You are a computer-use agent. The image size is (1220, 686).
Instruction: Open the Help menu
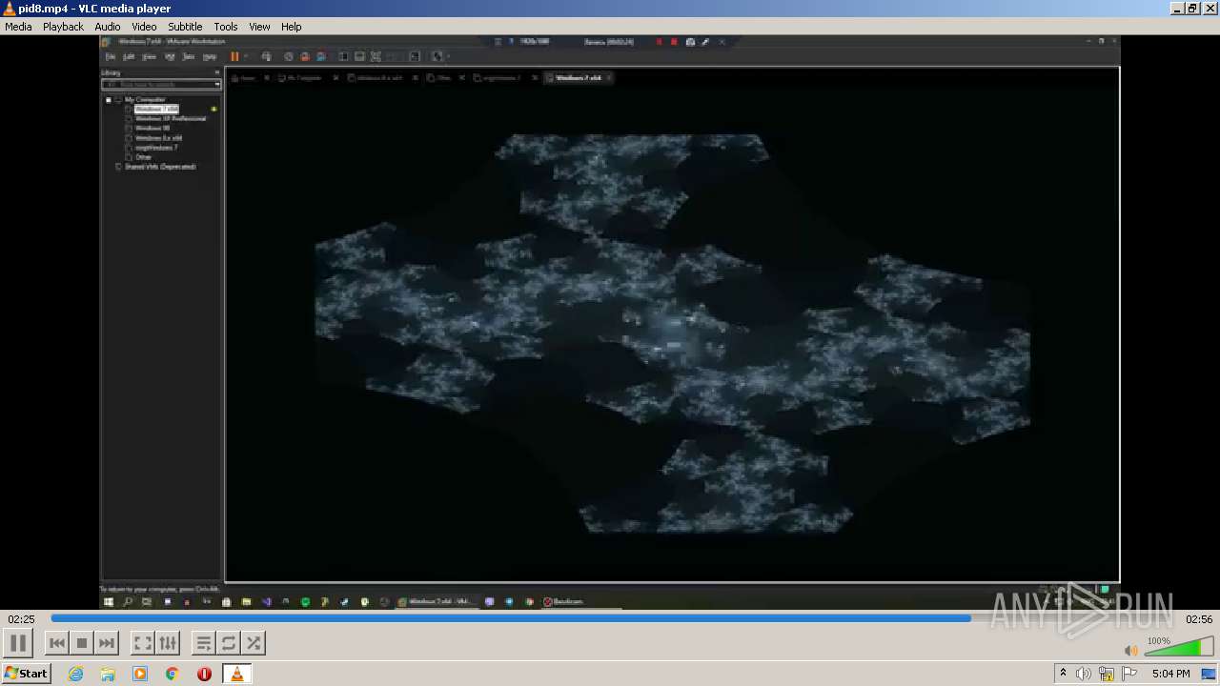(292, 27)
